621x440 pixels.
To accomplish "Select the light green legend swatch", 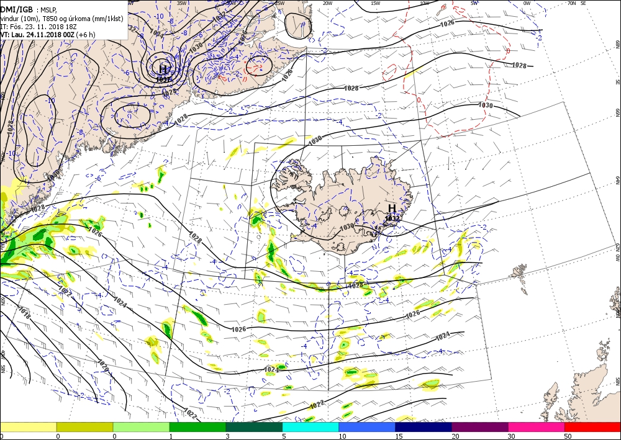I will tap(141, 427).
